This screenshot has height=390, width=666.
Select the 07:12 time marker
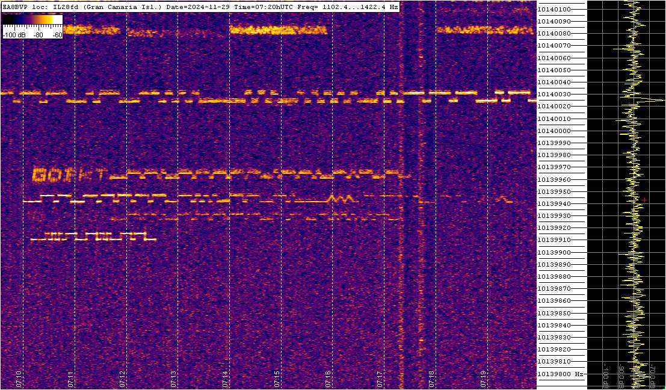(122, 379)
